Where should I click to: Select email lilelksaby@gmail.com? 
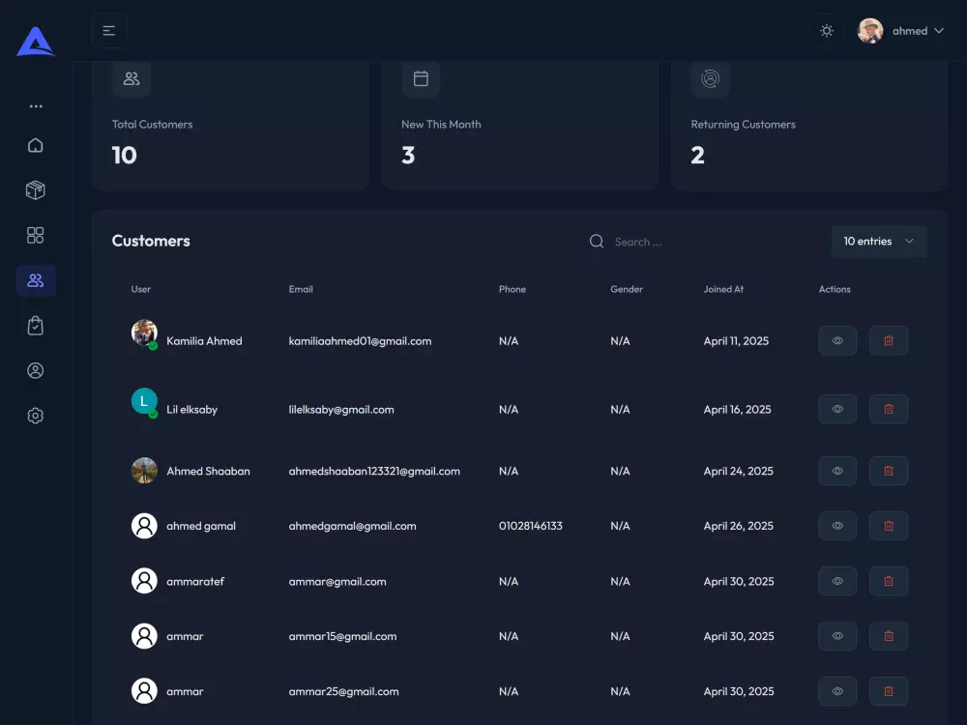[341, 409]
